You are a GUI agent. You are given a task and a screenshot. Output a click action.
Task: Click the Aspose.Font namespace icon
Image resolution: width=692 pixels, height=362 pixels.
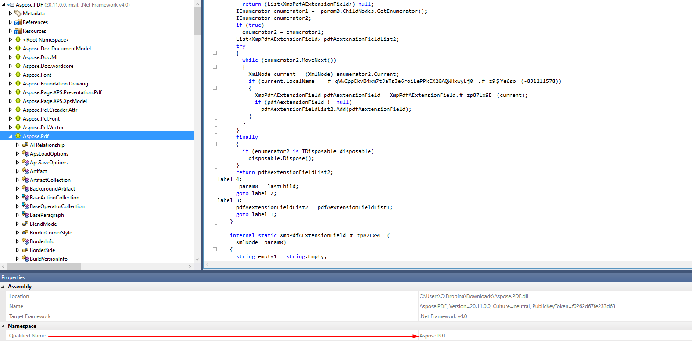pyautogui.click(x=18, y=75)
